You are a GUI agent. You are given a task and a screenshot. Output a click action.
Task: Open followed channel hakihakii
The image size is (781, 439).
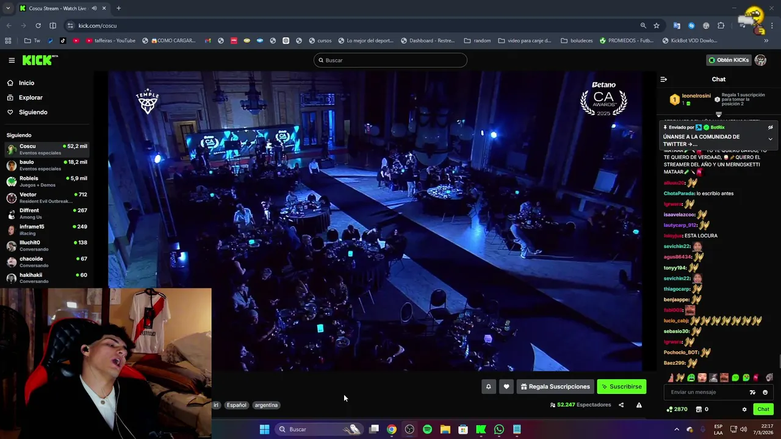click(46, 278)
